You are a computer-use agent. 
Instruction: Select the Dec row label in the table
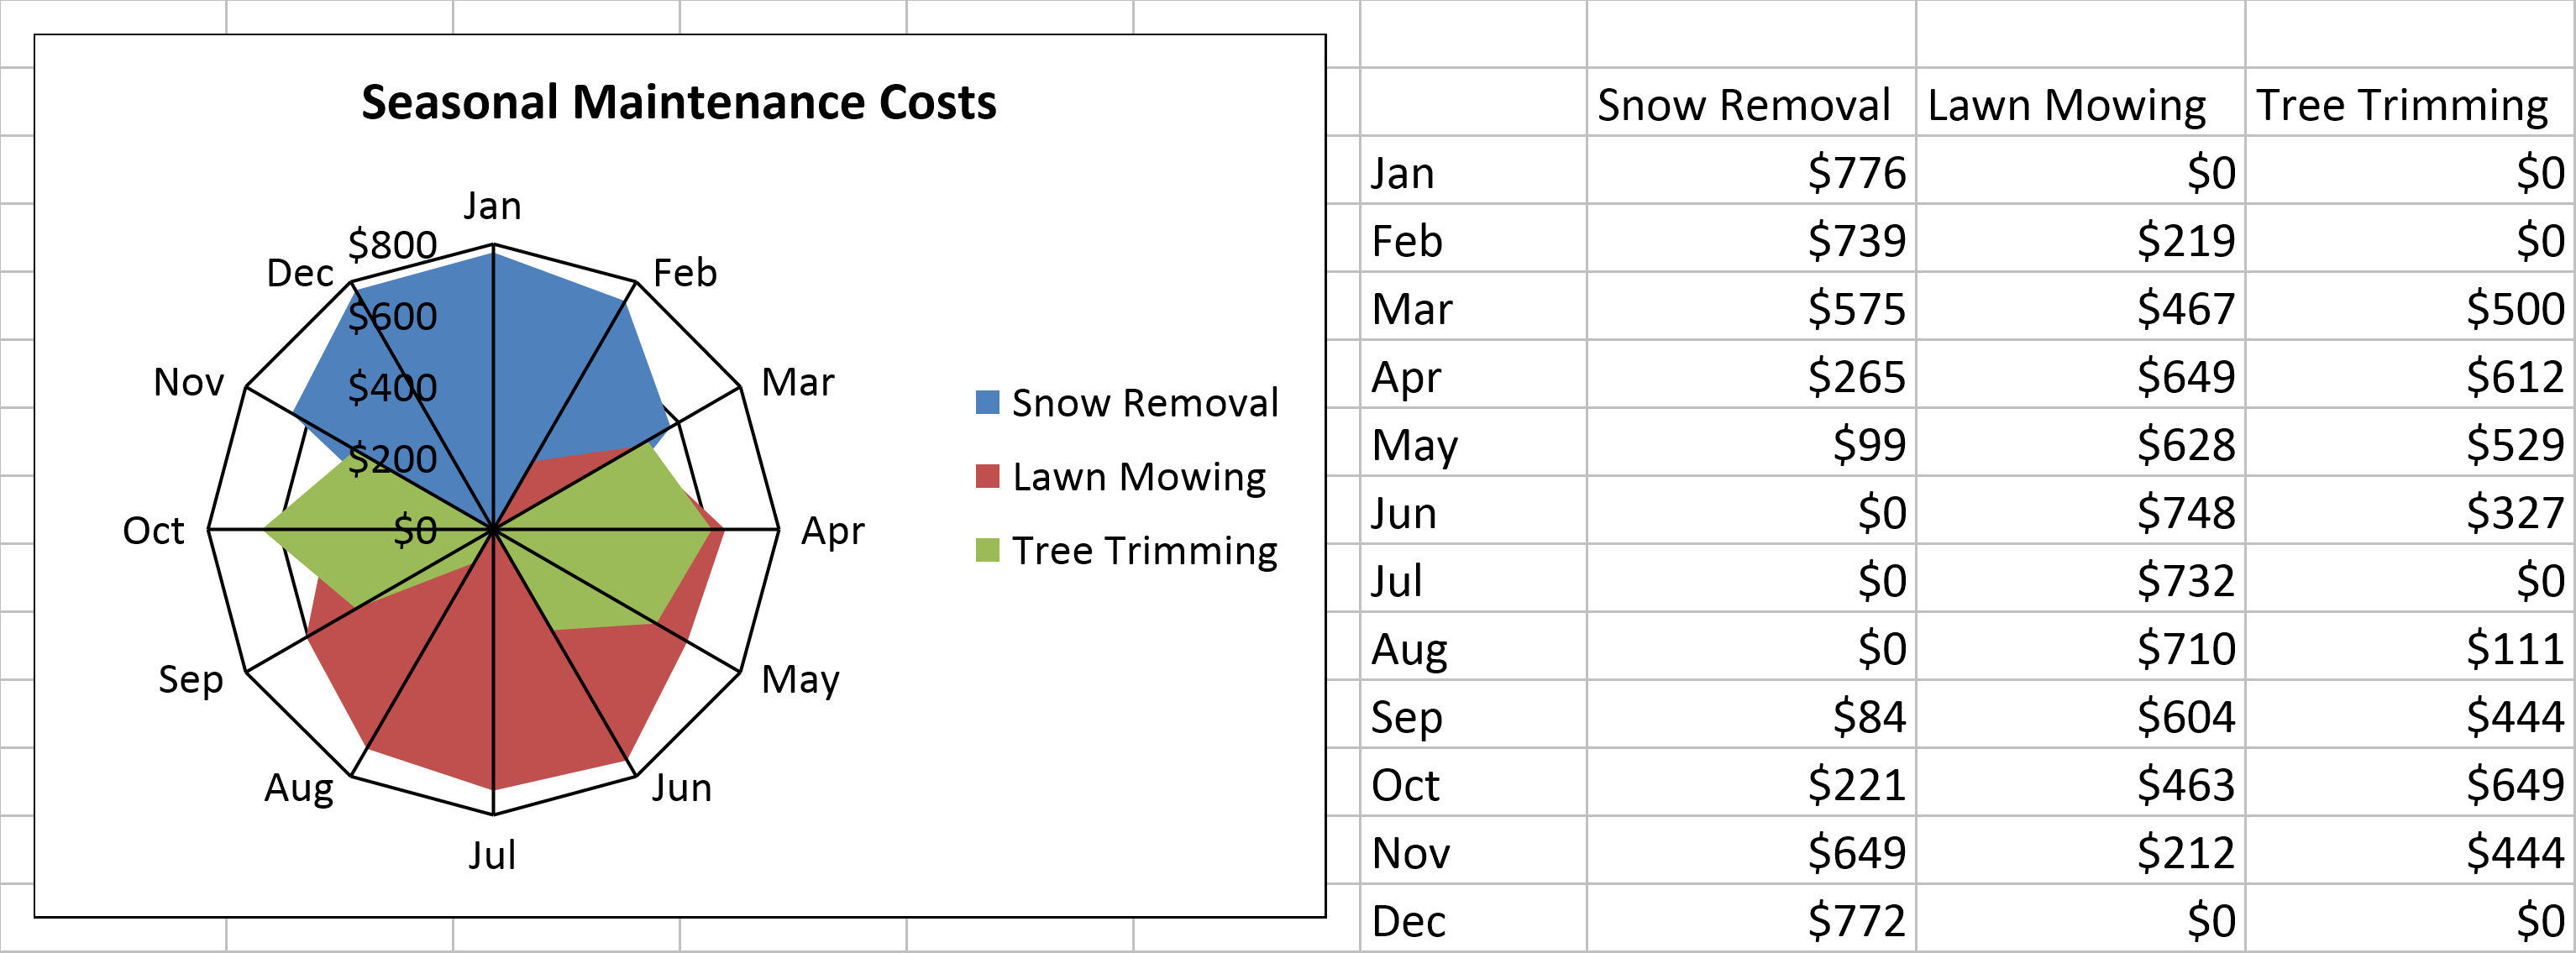tap(1472, 920)
